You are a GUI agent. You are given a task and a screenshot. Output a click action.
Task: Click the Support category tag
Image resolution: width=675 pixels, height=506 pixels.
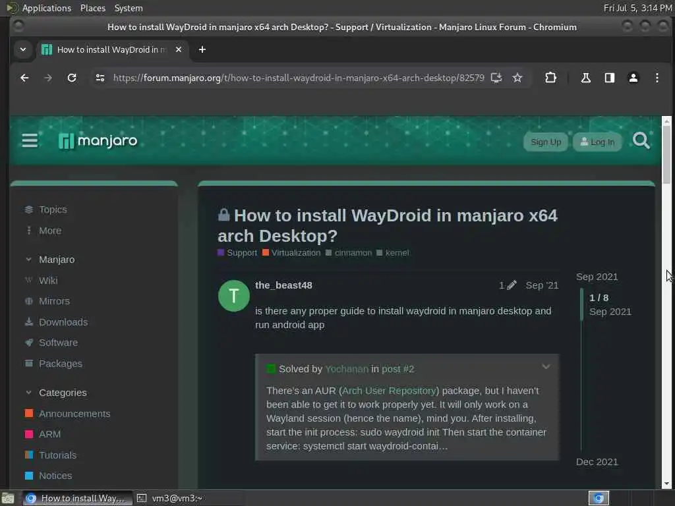pyautogui.click(x=237, y=252)
